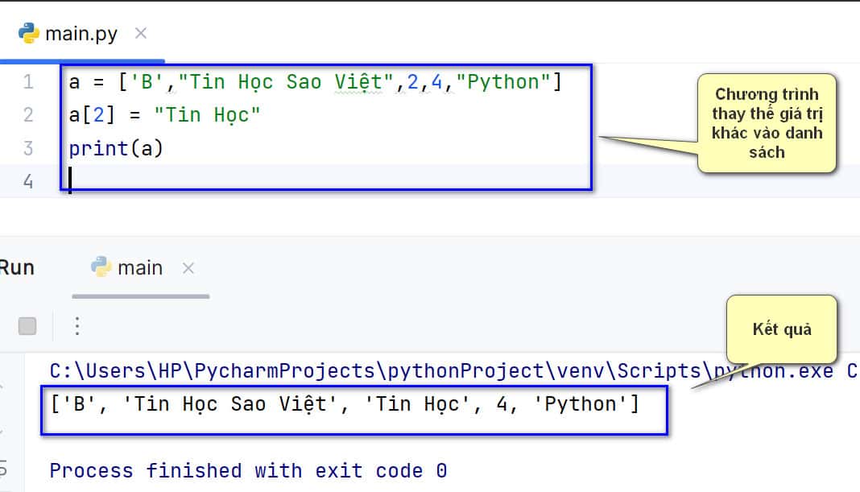Screen dimensions: 860x492
Task: Select the main.py editor tab
Action: pyautogui.click(x=82, y=34)
